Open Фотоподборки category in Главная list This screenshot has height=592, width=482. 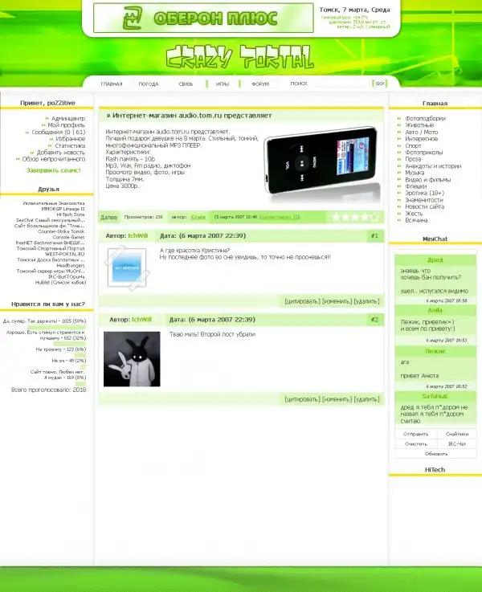(425, 118)
